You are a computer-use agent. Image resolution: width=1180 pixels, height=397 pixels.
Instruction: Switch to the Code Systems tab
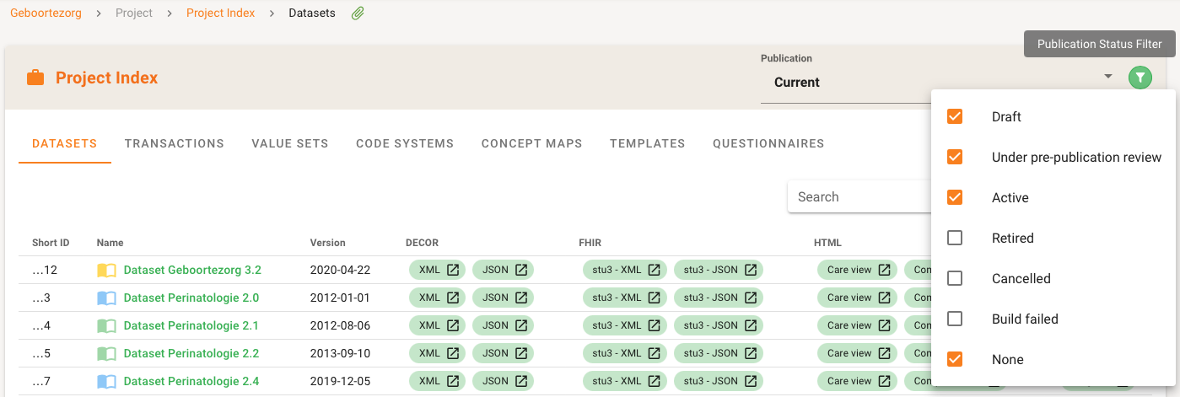[x=405, y=144]
